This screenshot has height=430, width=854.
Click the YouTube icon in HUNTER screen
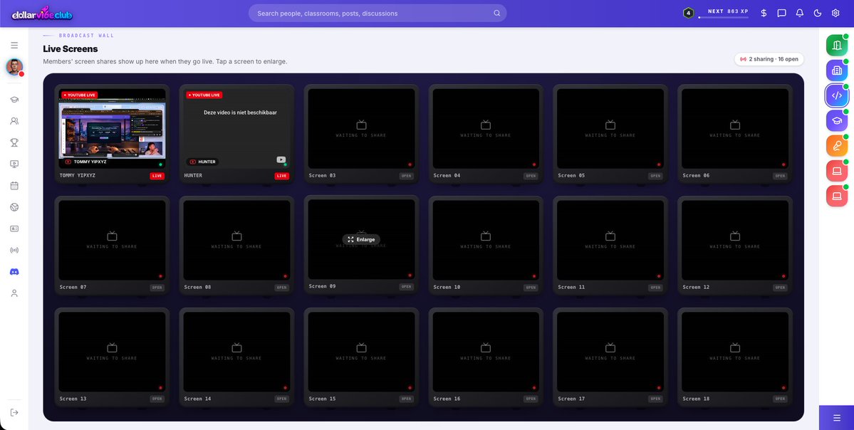[281, 159]
